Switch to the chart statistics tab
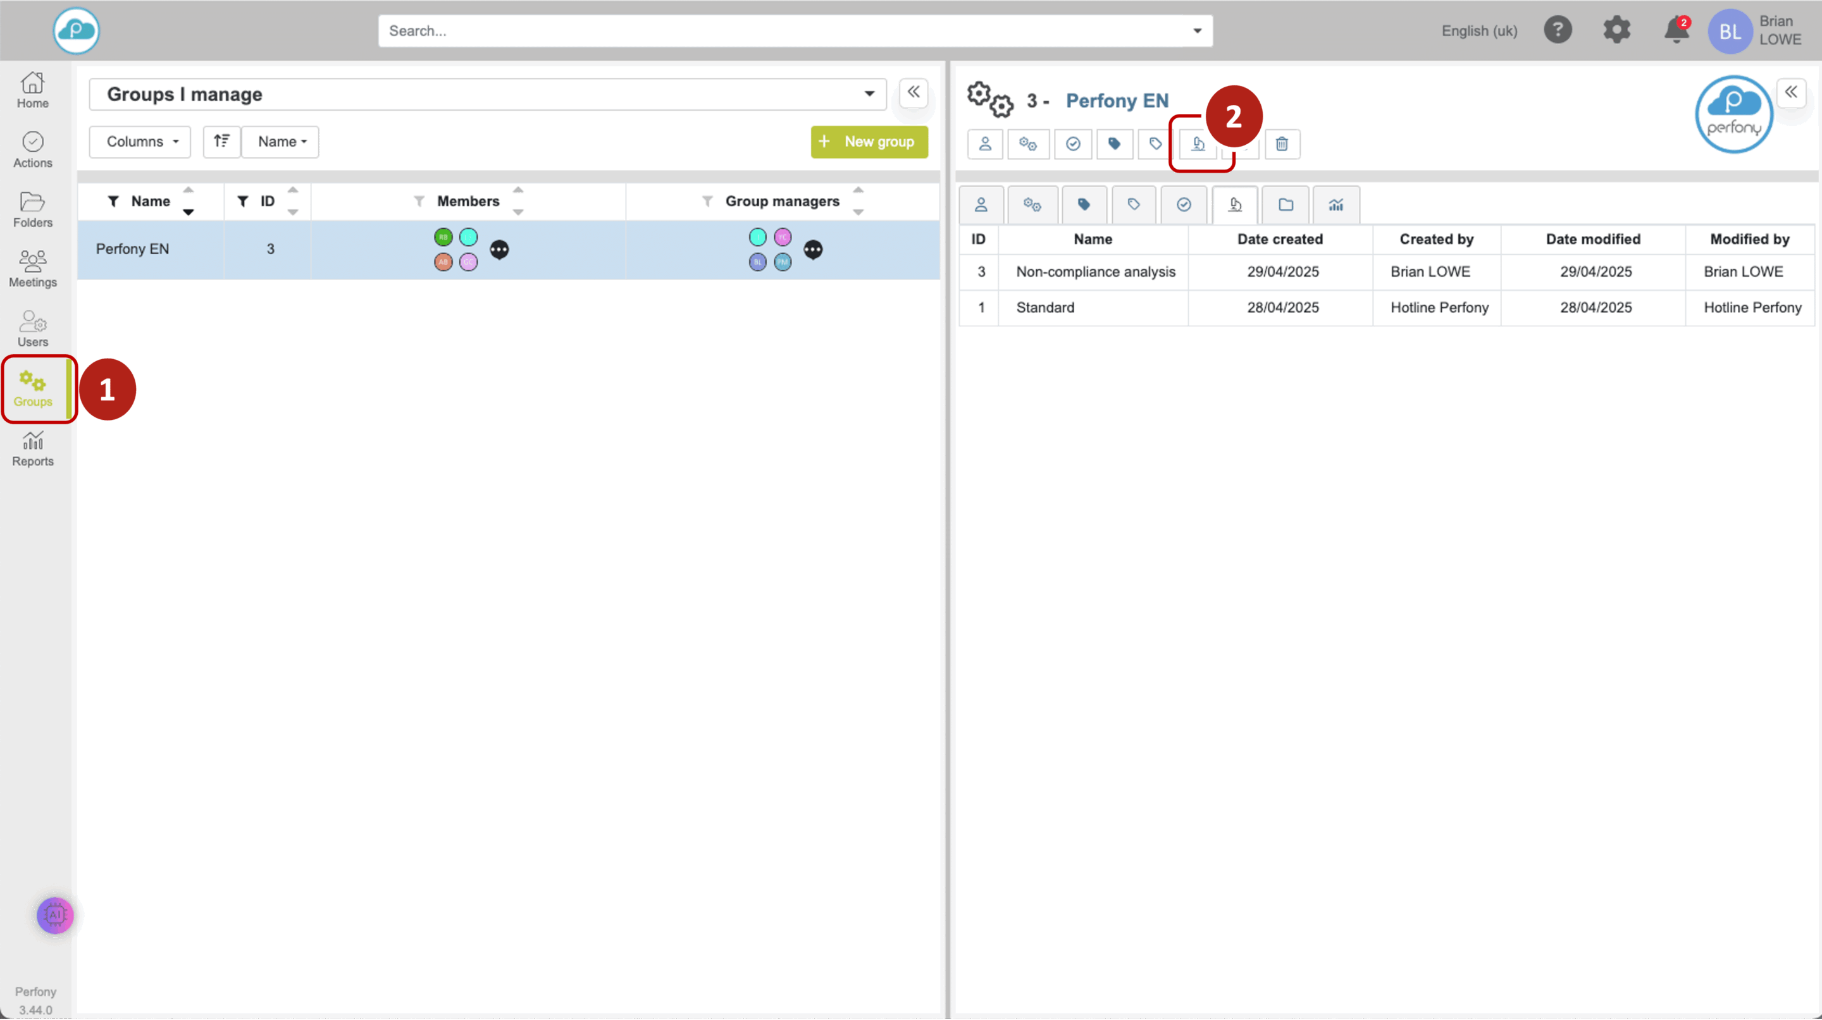Screen dimensions: 1822x1020 1336,205
